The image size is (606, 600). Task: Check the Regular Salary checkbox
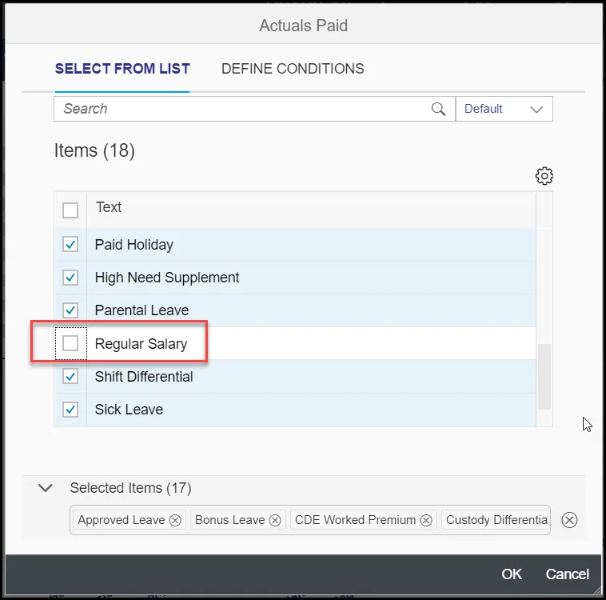click(x=70, y=344)
